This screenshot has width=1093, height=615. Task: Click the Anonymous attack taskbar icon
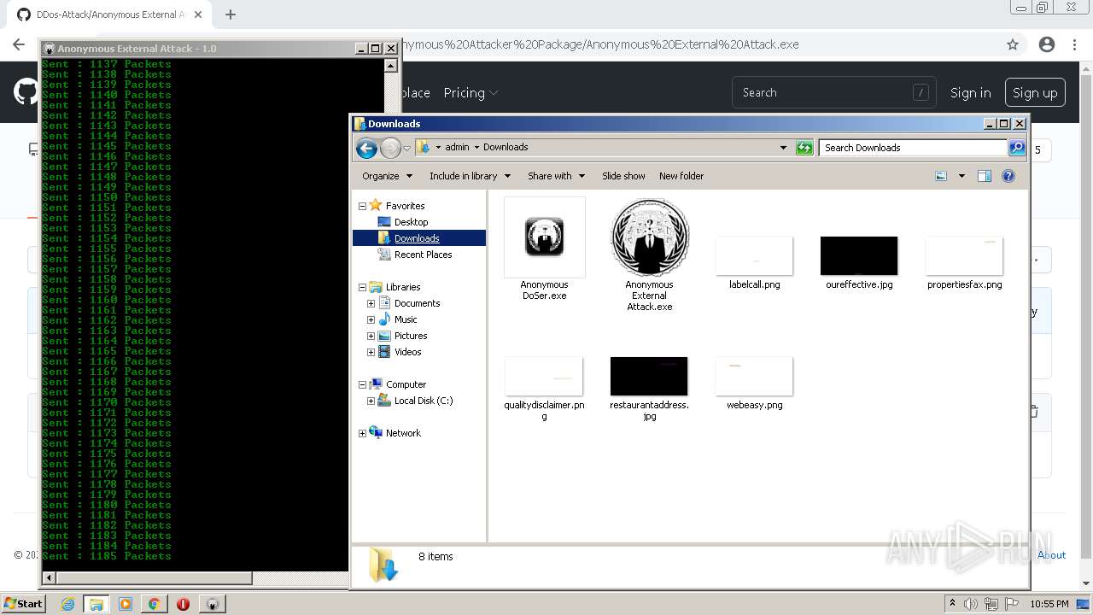coord(212,604)
